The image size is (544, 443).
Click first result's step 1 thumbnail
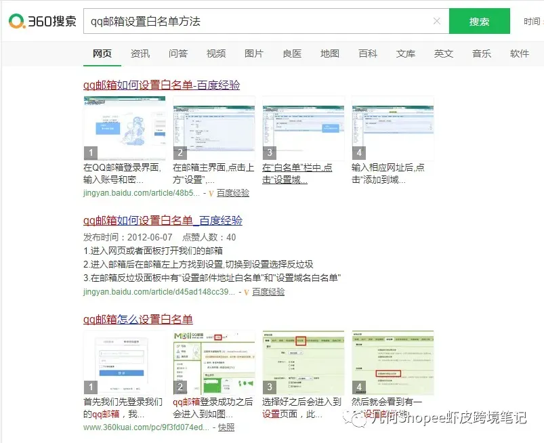tap(124, 127)
